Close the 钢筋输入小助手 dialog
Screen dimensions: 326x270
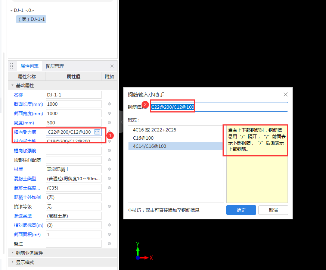point(286,94)
